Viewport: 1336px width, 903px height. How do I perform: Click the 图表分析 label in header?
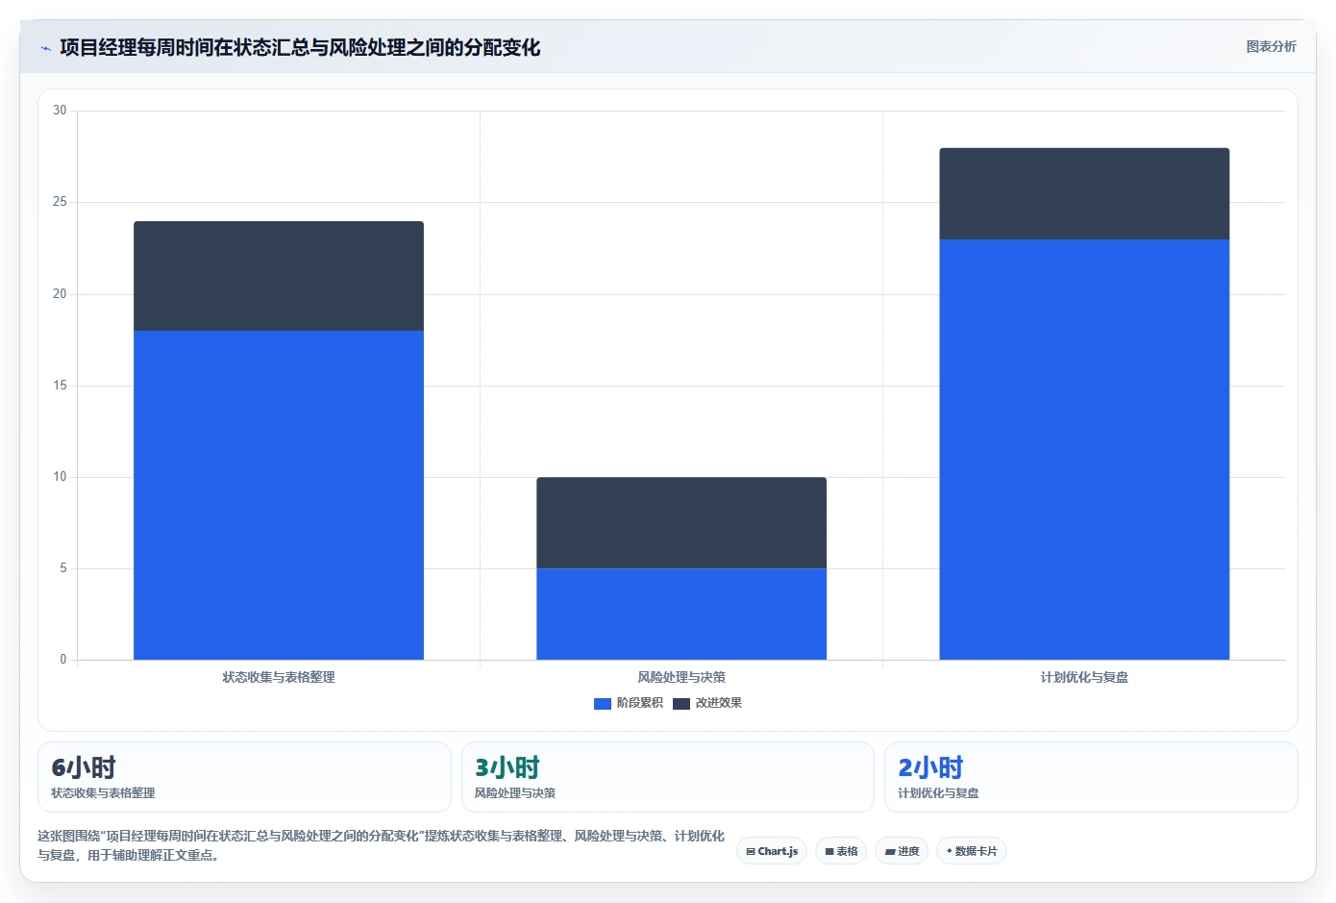coord(1271,46)
